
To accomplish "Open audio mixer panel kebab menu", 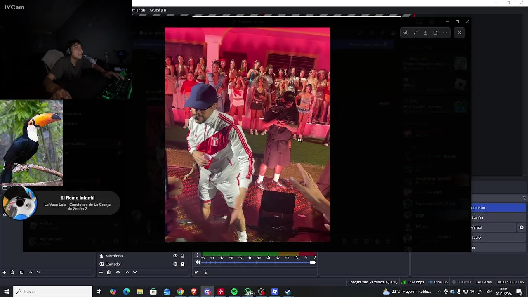I will pos(206,272).
